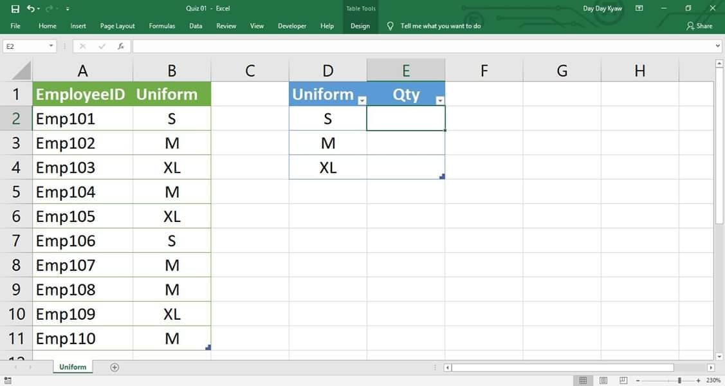Expand the Name Box dropdown arrow
This screenshot has width=725, height=386.
click(51, 46)
